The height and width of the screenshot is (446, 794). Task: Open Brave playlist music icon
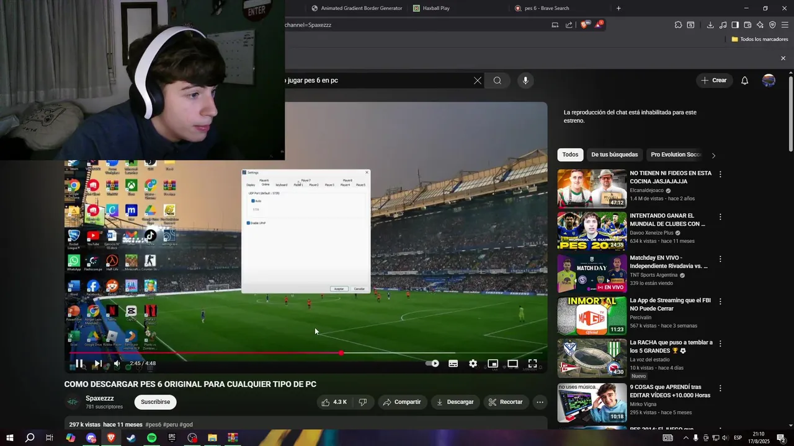pos(723,25)
